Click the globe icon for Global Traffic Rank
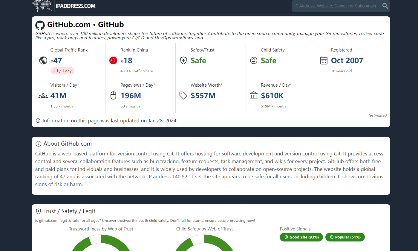Image resolution: width=418 pixels, height=251 pixels. [43, 60]
